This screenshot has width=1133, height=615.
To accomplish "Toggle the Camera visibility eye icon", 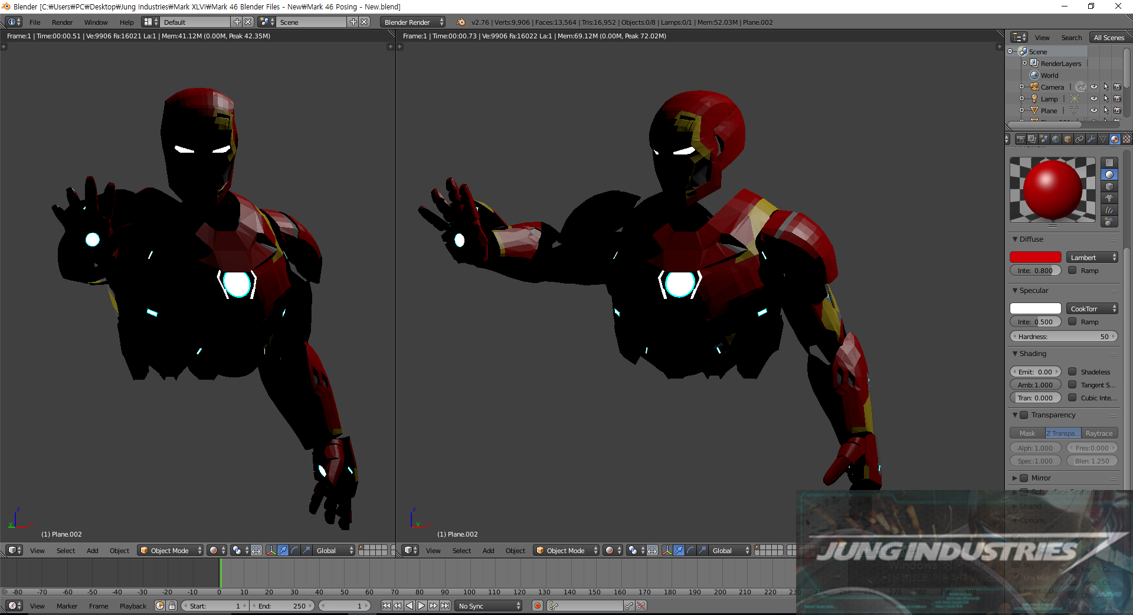I will [1094, 87].
